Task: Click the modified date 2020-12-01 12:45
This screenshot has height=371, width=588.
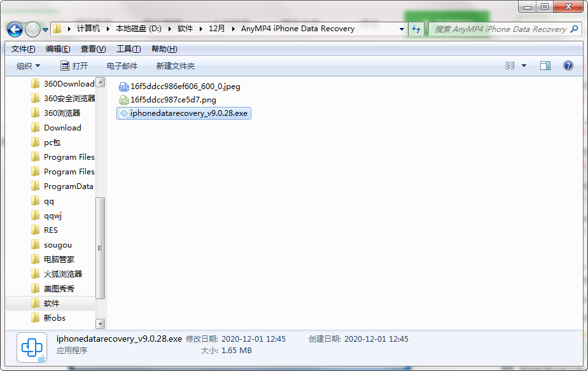Action: [253, 339]
